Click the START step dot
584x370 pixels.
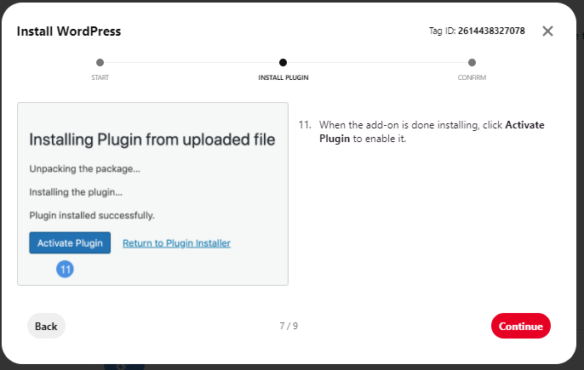pos(100,63)
